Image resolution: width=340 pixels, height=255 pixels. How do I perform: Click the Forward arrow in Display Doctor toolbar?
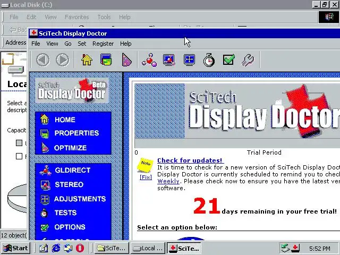pyautogui.click(x=63, y=60)
